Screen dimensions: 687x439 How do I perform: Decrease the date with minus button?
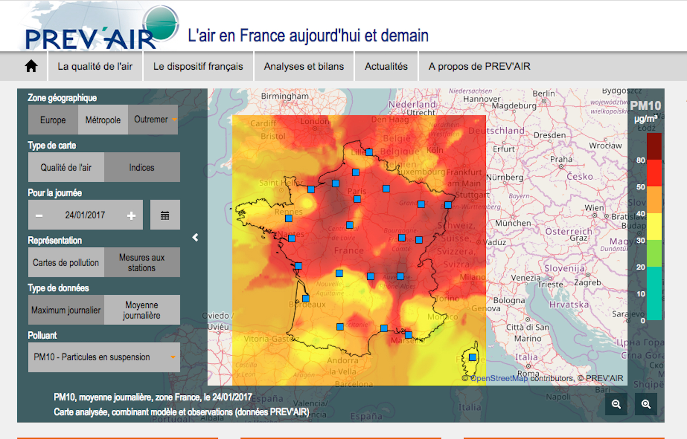(39, 216)
